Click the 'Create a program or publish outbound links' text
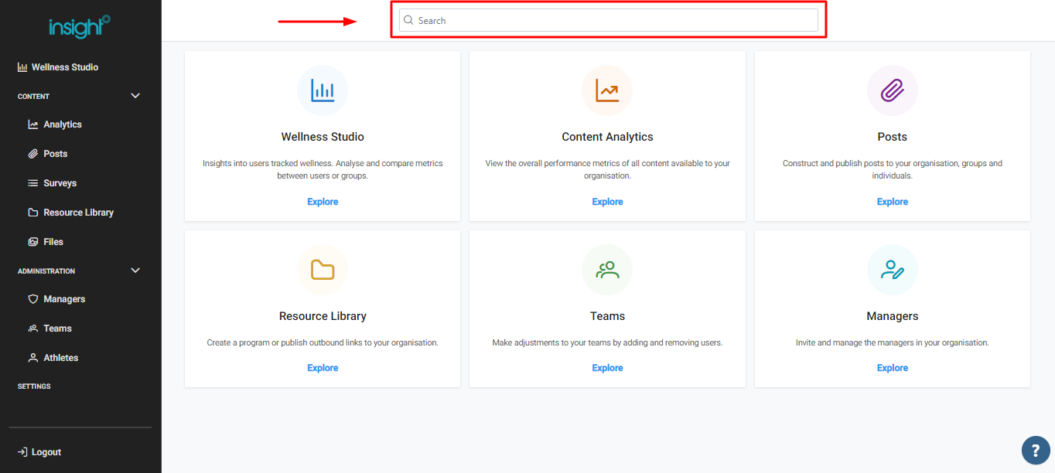Viewport: 1055px width, 473px height. click(323, 342)
